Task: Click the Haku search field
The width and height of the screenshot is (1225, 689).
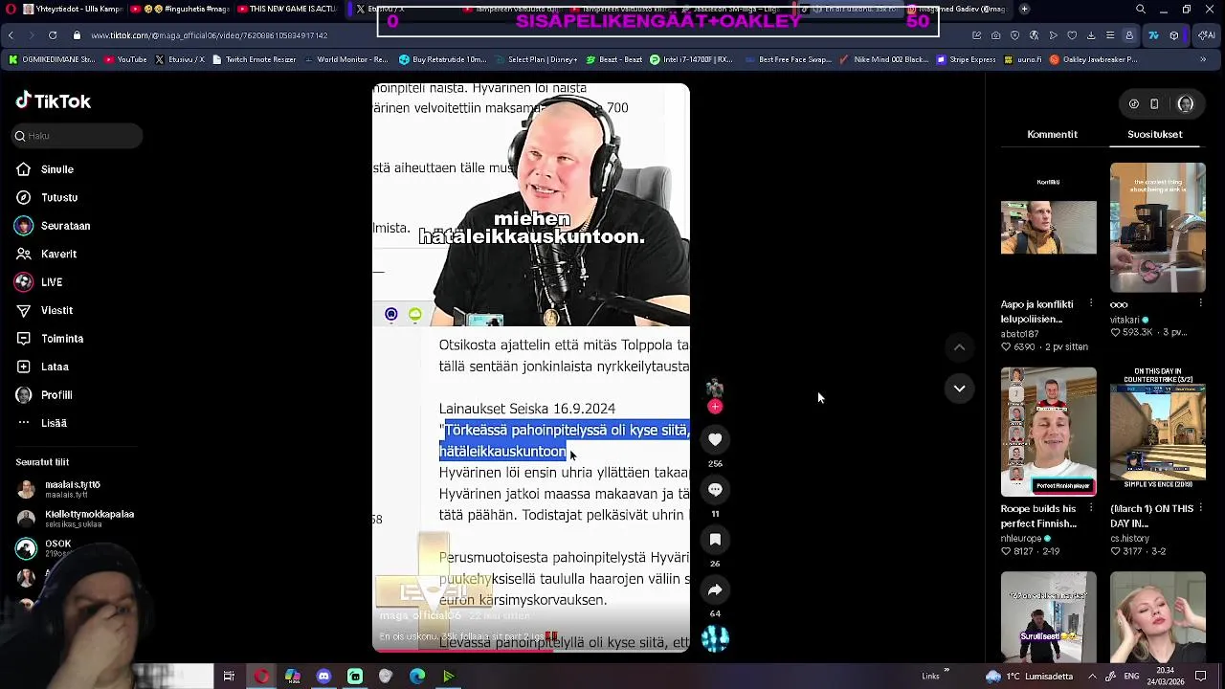Action: coord(77,136)
